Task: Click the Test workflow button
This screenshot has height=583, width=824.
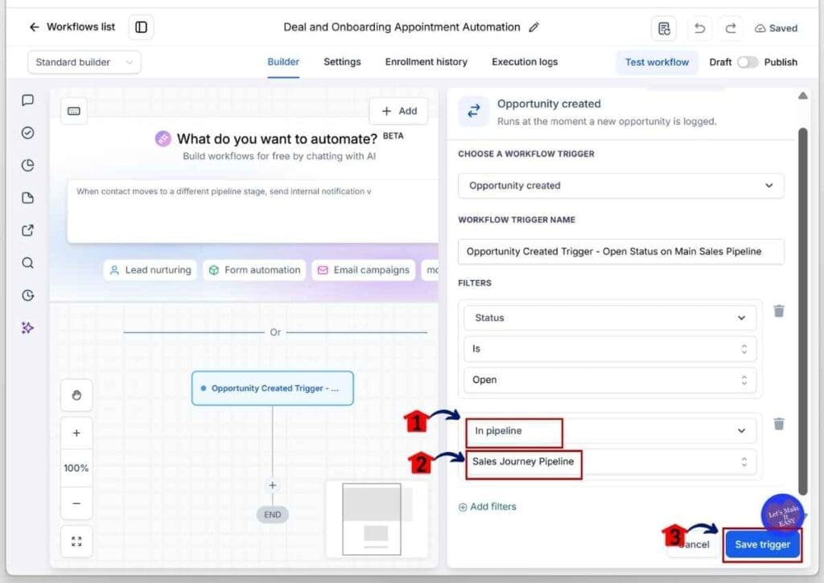Action: tap(657, 62)
